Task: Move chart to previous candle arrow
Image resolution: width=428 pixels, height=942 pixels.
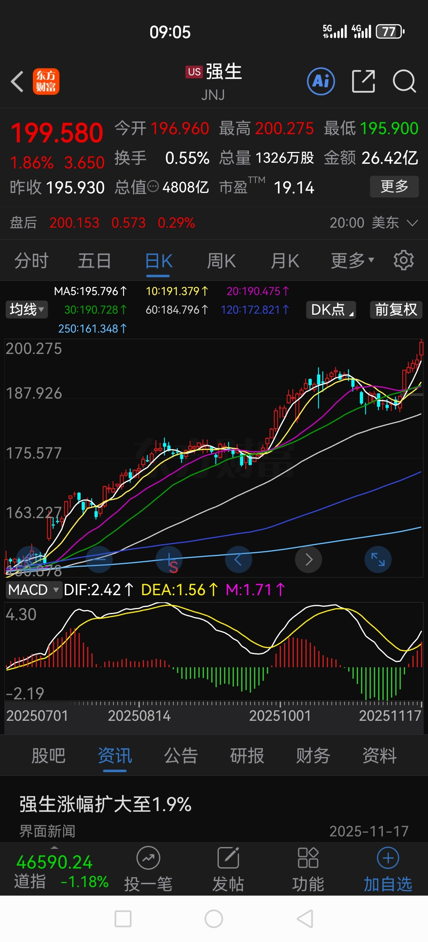Action: (238, 559)
